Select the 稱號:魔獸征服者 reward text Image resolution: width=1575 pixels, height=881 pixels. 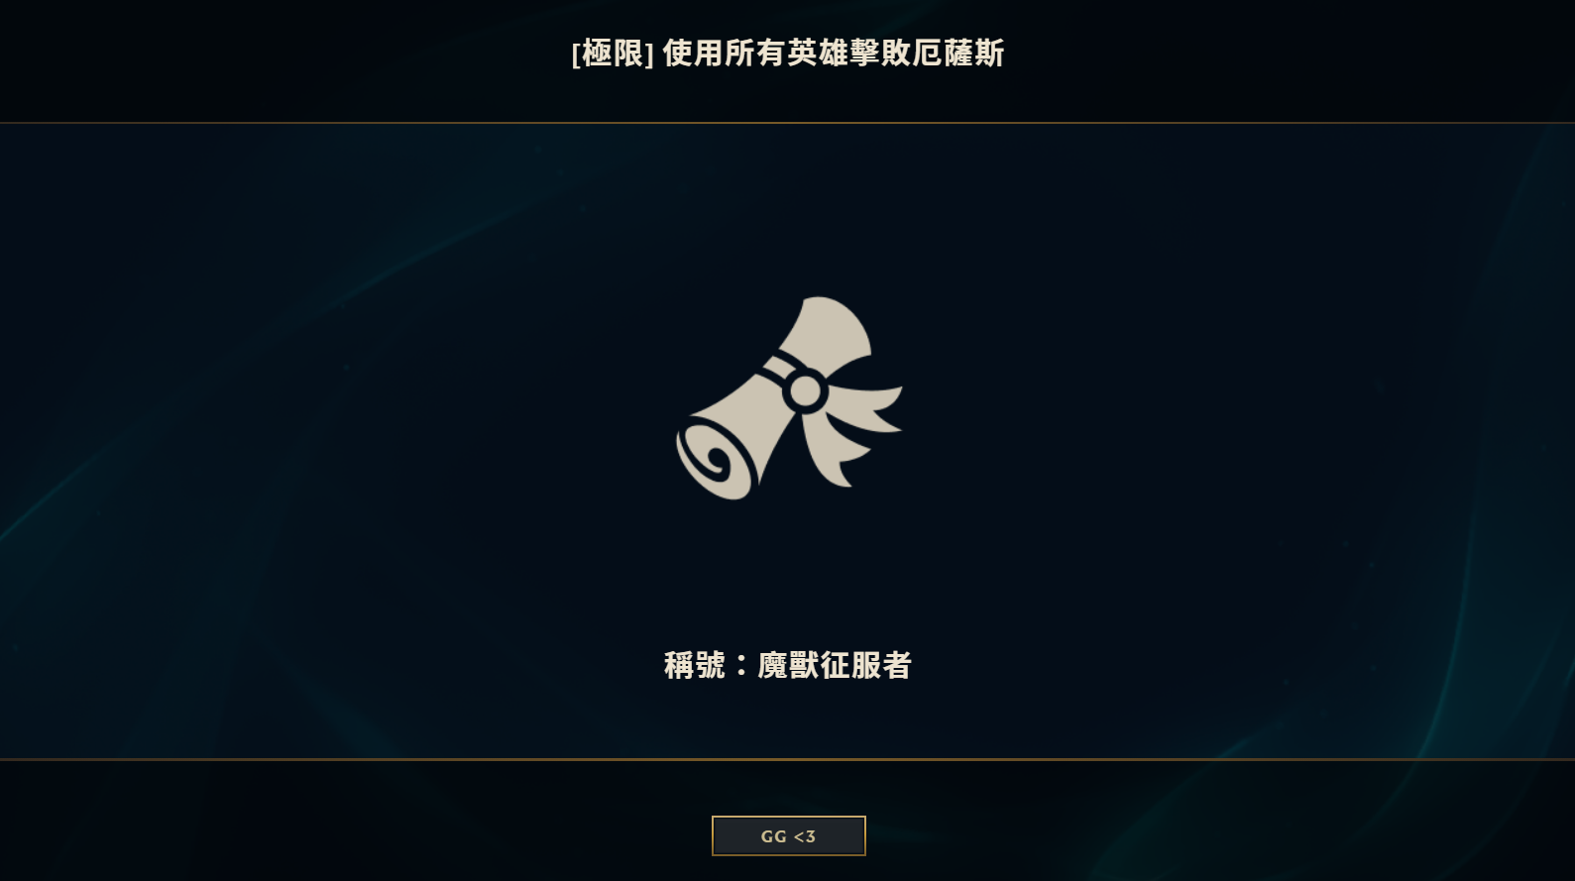(788, 665)
